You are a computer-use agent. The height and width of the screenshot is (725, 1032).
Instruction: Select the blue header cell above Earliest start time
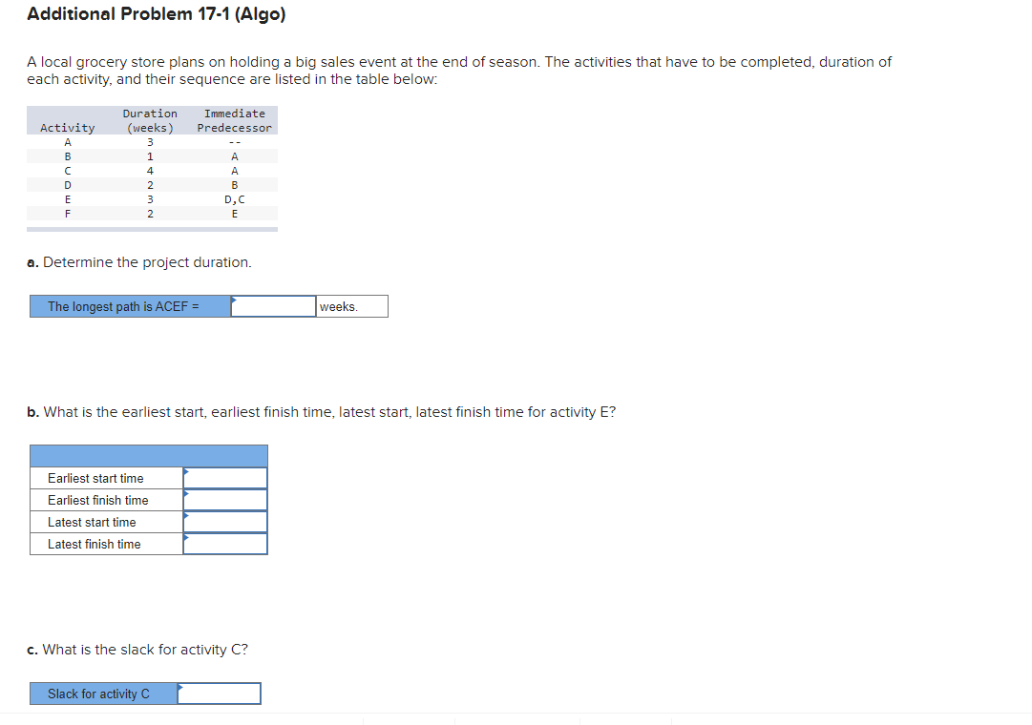148,454
